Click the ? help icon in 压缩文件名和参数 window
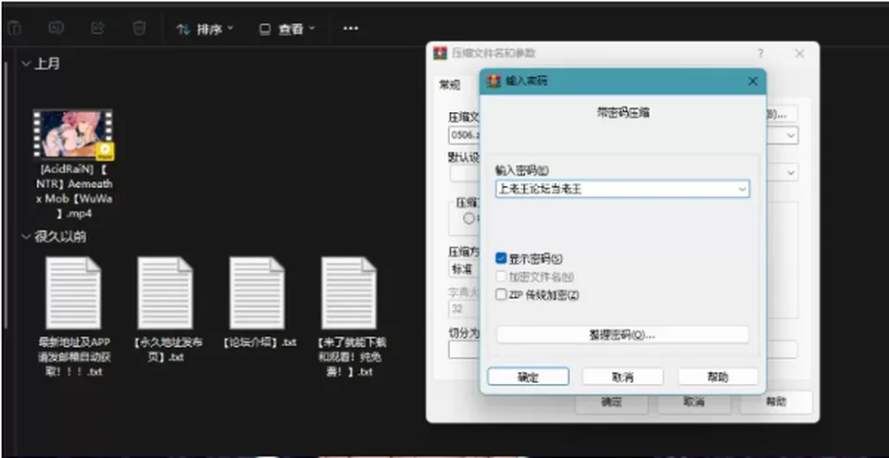The image size is (889, 458). [x=760, y=54]
